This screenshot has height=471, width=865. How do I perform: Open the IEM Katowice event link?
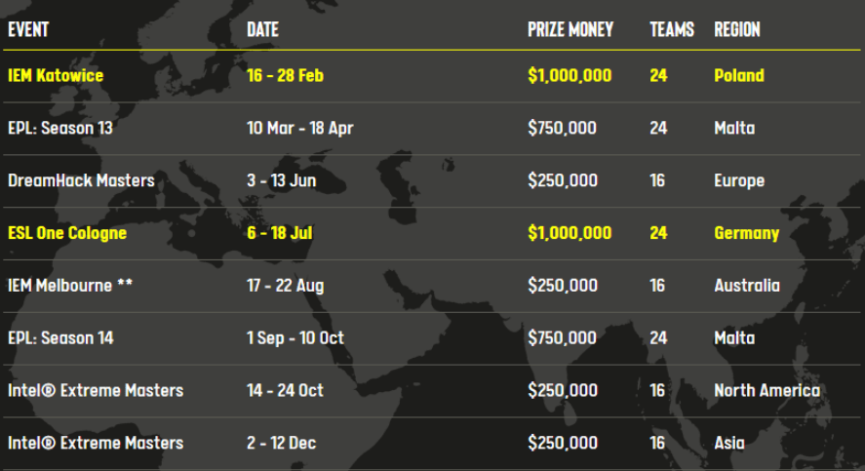56,76
